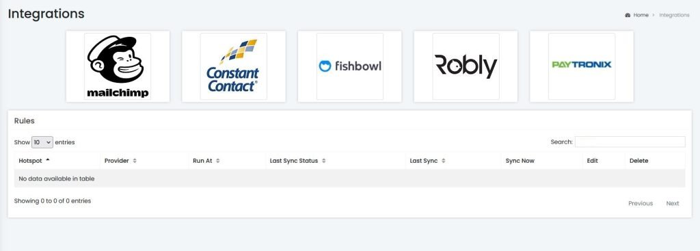Viewport: 700px width, 251px height.
Task: Open the Show entries count dropdown
Action: tap(42, 142)
